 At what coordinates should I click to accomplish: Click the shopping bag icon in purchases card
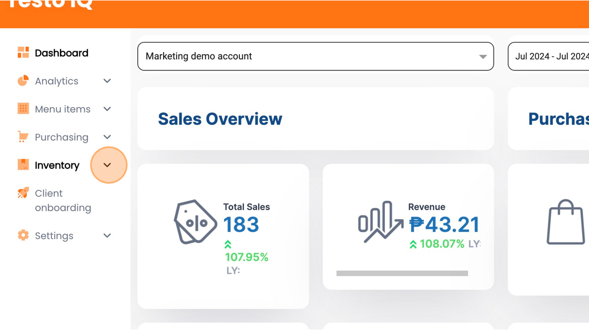[566, 222]
